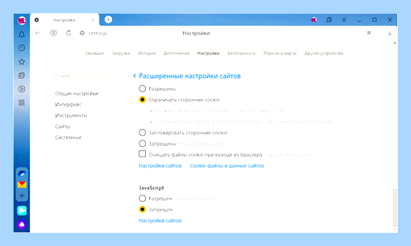Open the extensions icon in title bar
Screen dimensions: 411x246
pyautogui.click(x=329, y=20)
